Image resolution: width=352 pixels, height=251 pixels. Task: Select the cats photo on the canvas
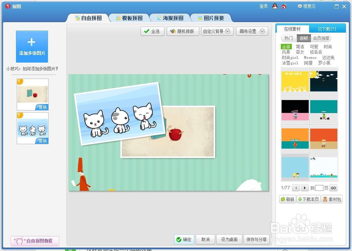pyautogui.click(x=120, y=114)
